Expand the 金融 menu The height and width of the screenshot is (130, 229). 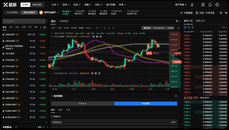(x=88, y=5)
